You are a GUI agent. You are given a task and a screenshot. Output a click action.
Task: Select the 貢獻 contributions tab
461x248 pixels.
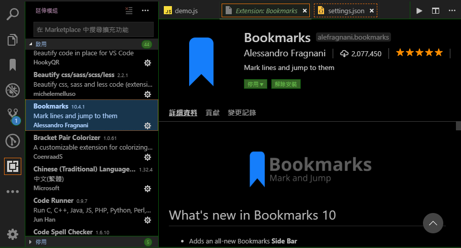click(x=212, y=113)
